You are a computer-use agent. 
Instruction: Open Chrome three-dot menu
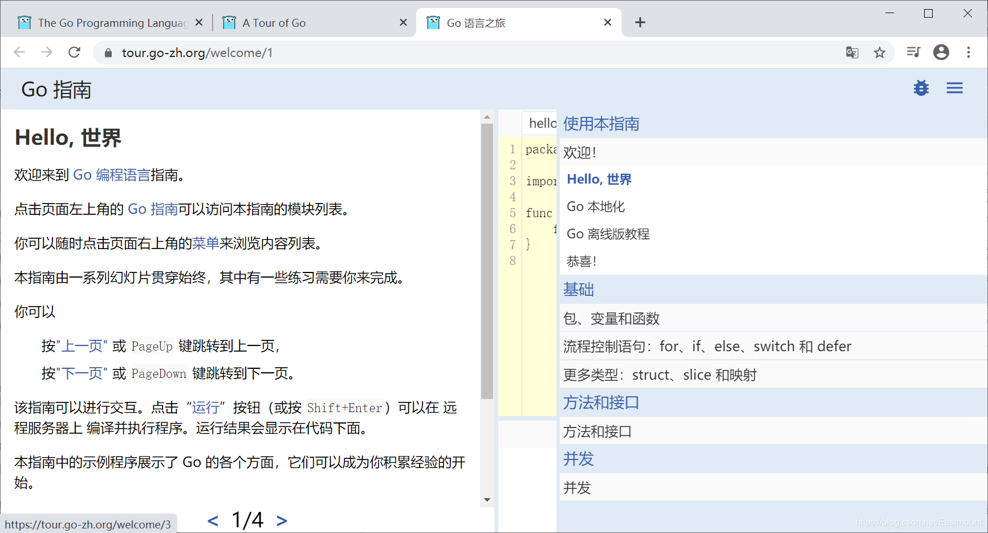coord(969,52)
